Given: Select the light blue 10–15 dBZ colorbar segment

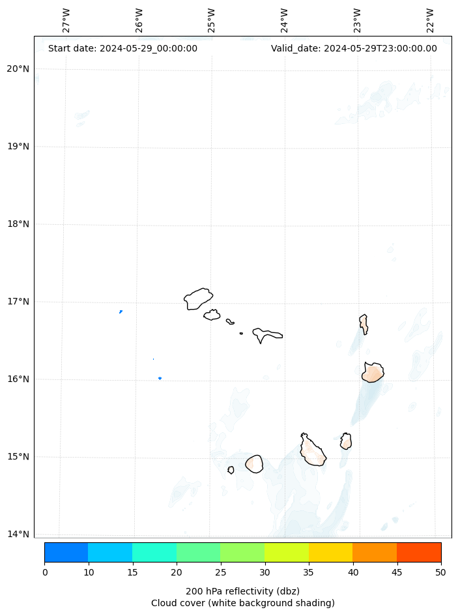Looking at the screenshot, I should [x=109, y=552].
